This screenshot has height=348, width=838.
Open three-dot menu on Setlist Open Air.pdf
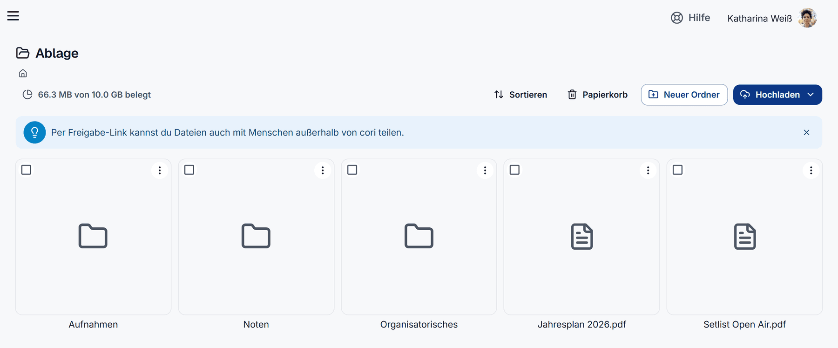811,171
